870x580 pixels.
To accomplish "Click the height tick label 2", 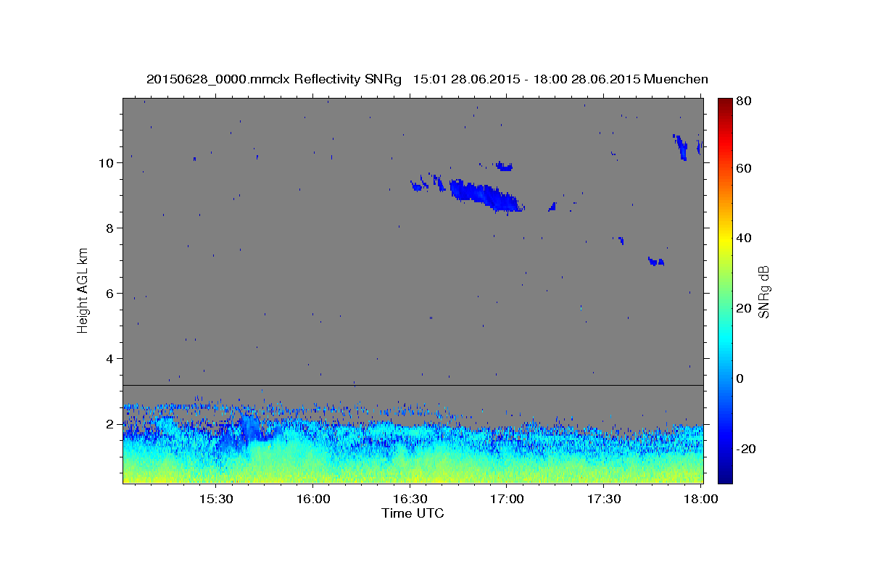I will click(x=110, y=424).
